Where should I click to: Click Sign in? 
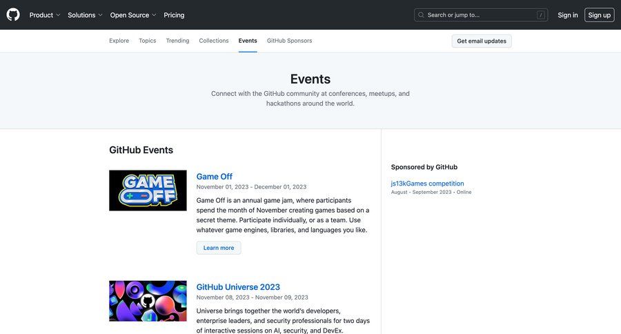568,15
